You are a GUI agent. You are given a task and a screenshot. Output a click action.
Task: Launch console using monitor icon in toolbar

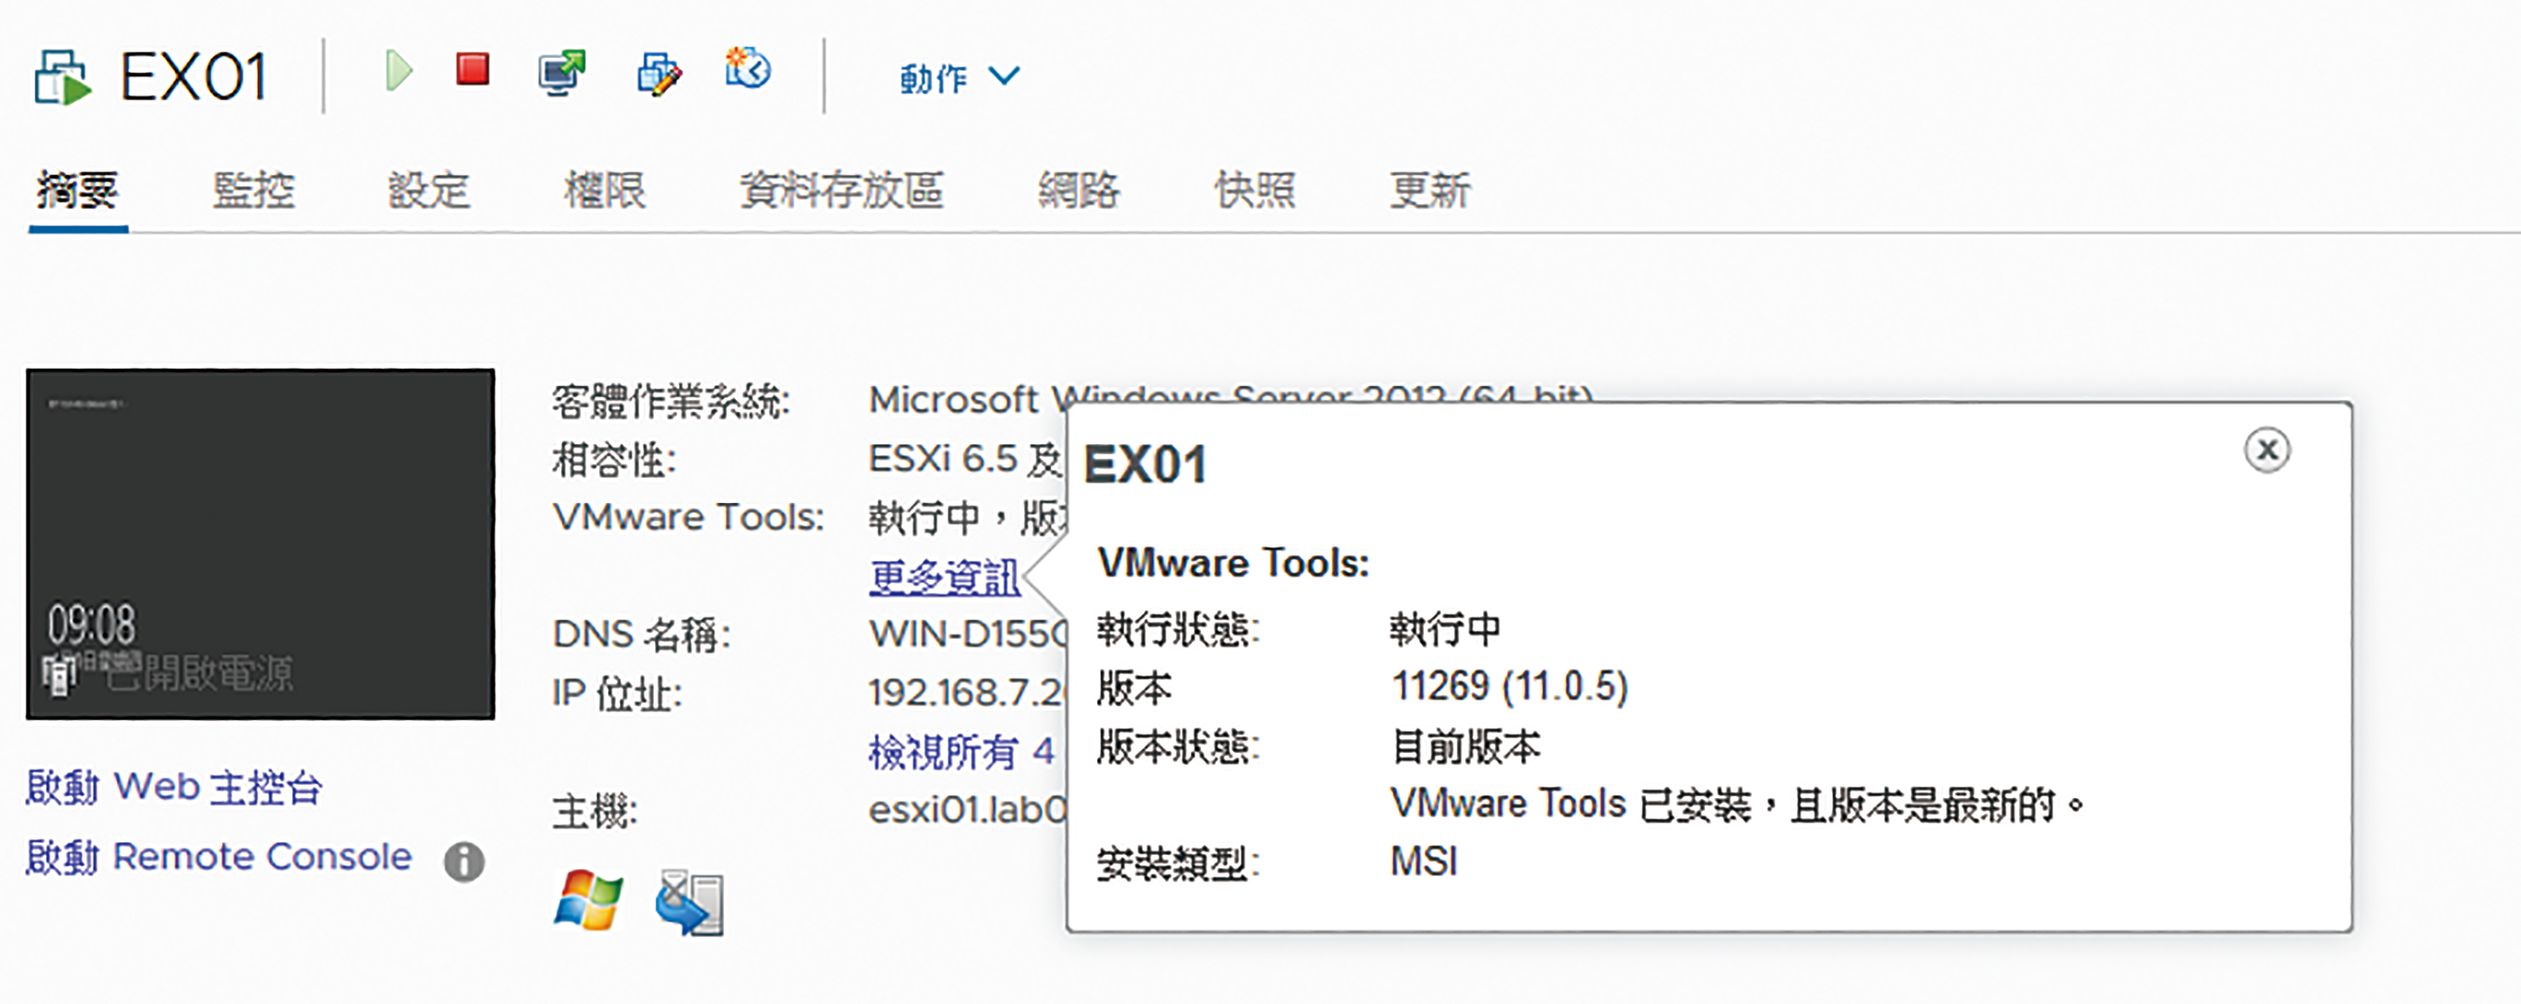click(x=562, y=72)
